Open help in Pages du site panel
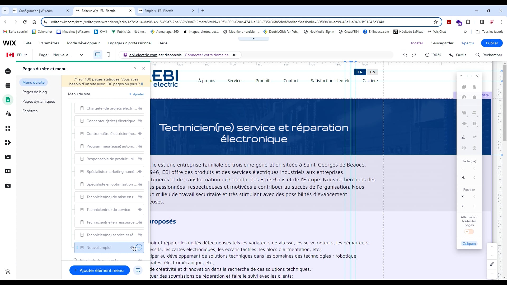 click(x=135, y=69)
